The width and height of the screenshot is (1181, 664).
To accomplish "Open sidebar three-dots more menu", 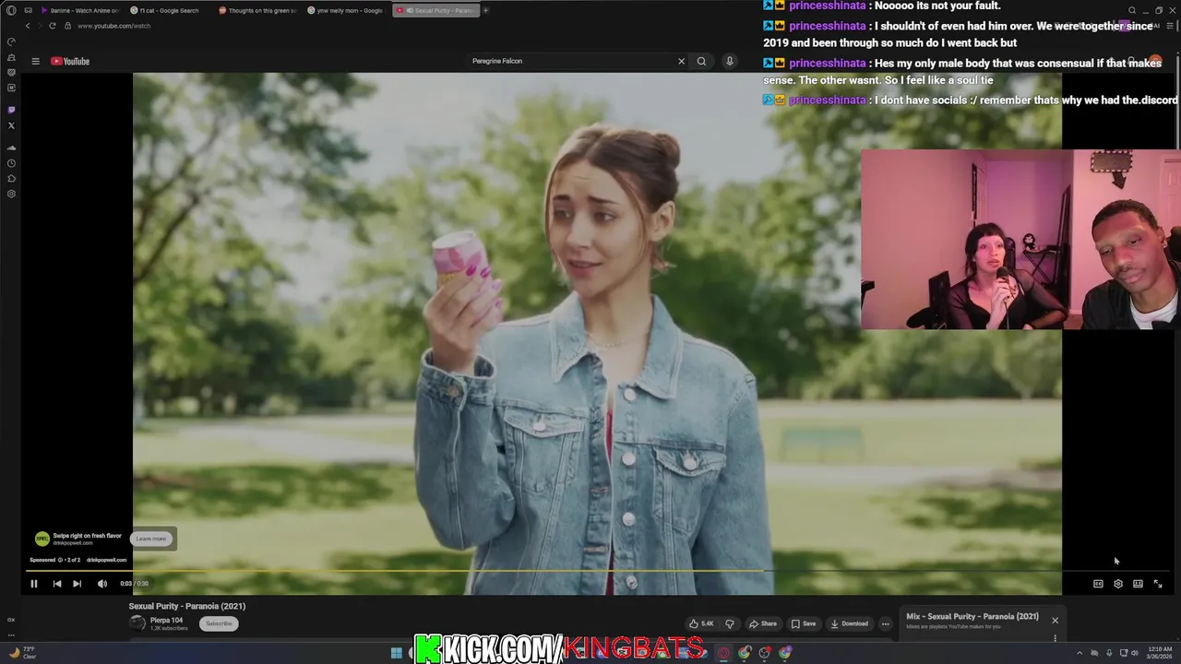I will pyautogui.click(x=11, y=635).
